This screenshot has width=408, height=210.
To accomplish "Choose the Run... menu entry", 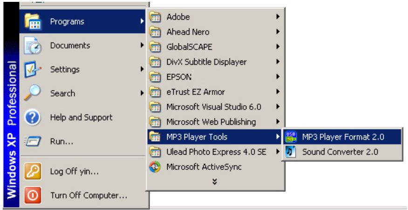I will pos(83,142).
